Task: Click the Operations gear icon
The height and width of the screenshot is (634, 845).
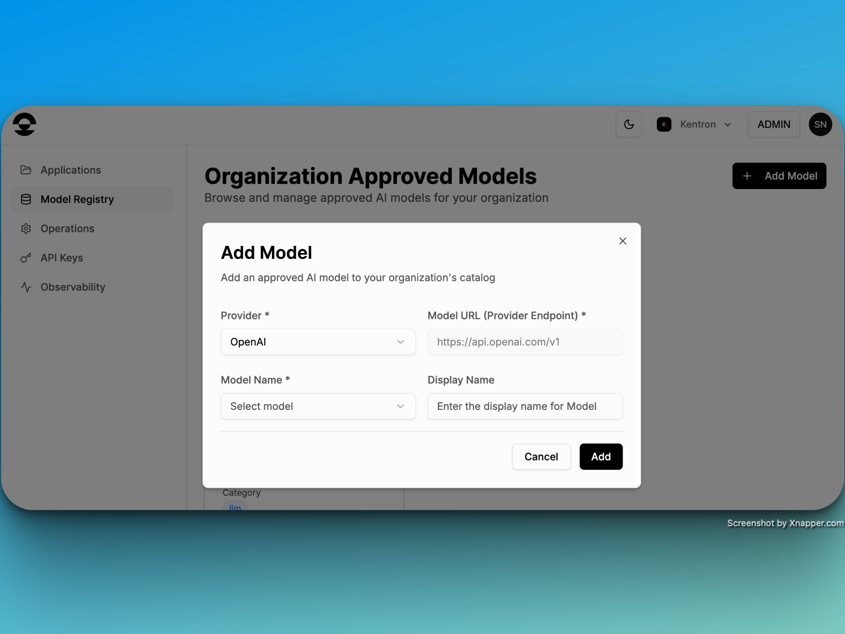Action: [x=26, y=229]
